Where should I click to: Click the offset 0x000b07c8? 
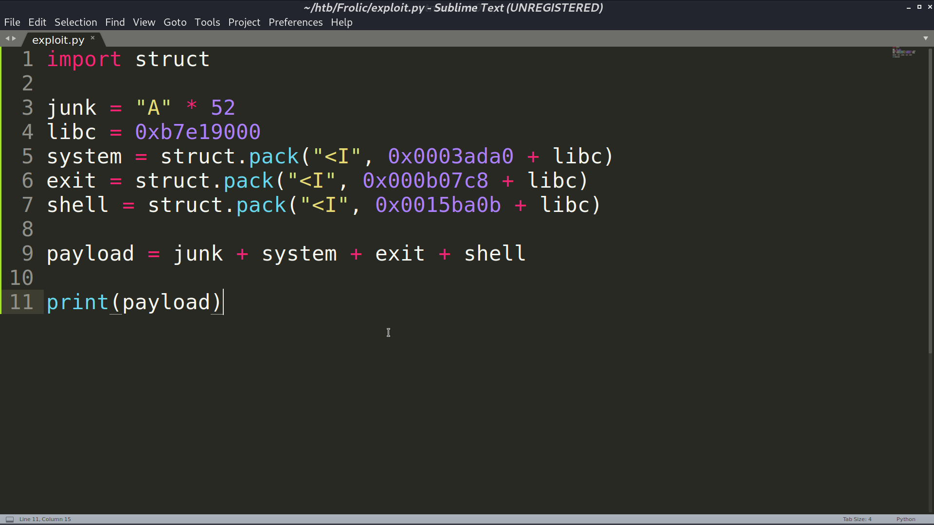[x=425, y=181]
